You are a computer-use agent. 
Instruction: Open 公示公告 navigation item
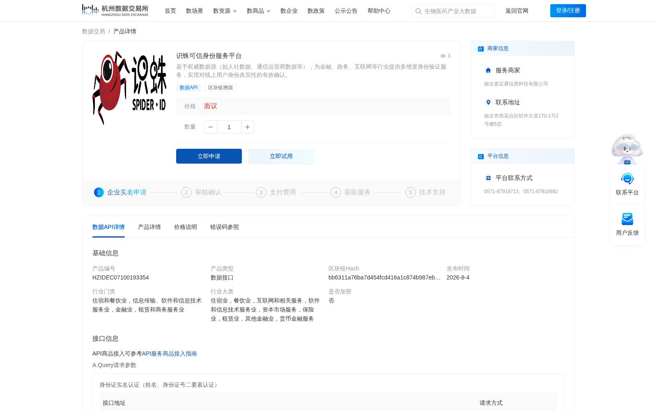346,11
